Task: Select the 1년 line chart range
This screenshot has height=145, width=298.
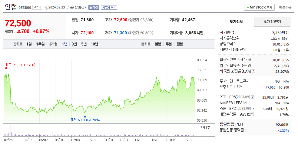Action: (65, 44)
